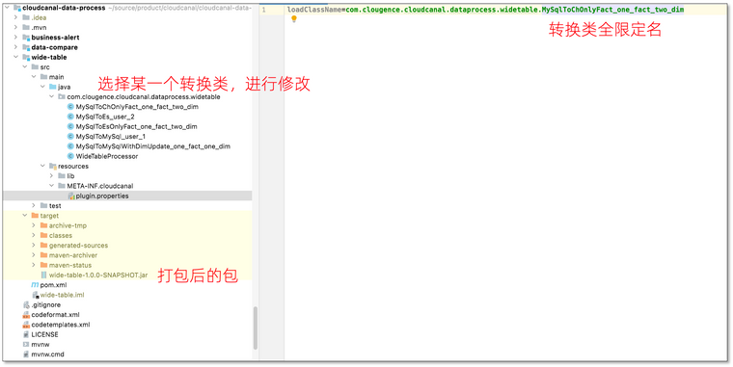Expand the classes folder under target
This screenshot has width=733, height=367.
pos(34,235)
